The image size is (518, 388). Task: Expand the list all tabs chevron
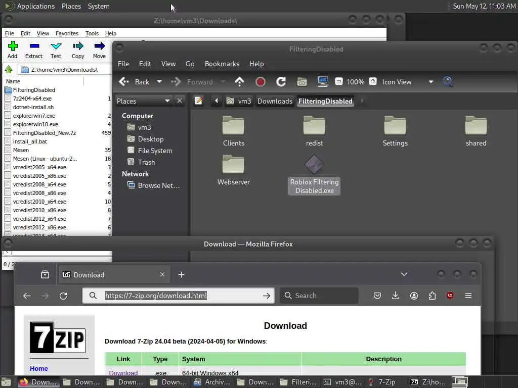404,274
